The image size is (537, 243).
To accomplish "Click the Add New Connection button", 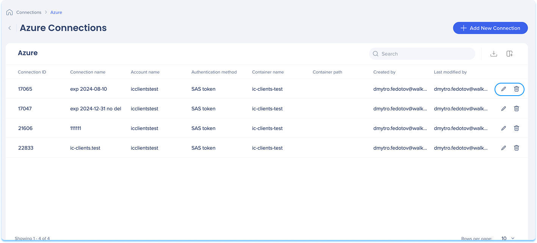I will pos(490,28).
